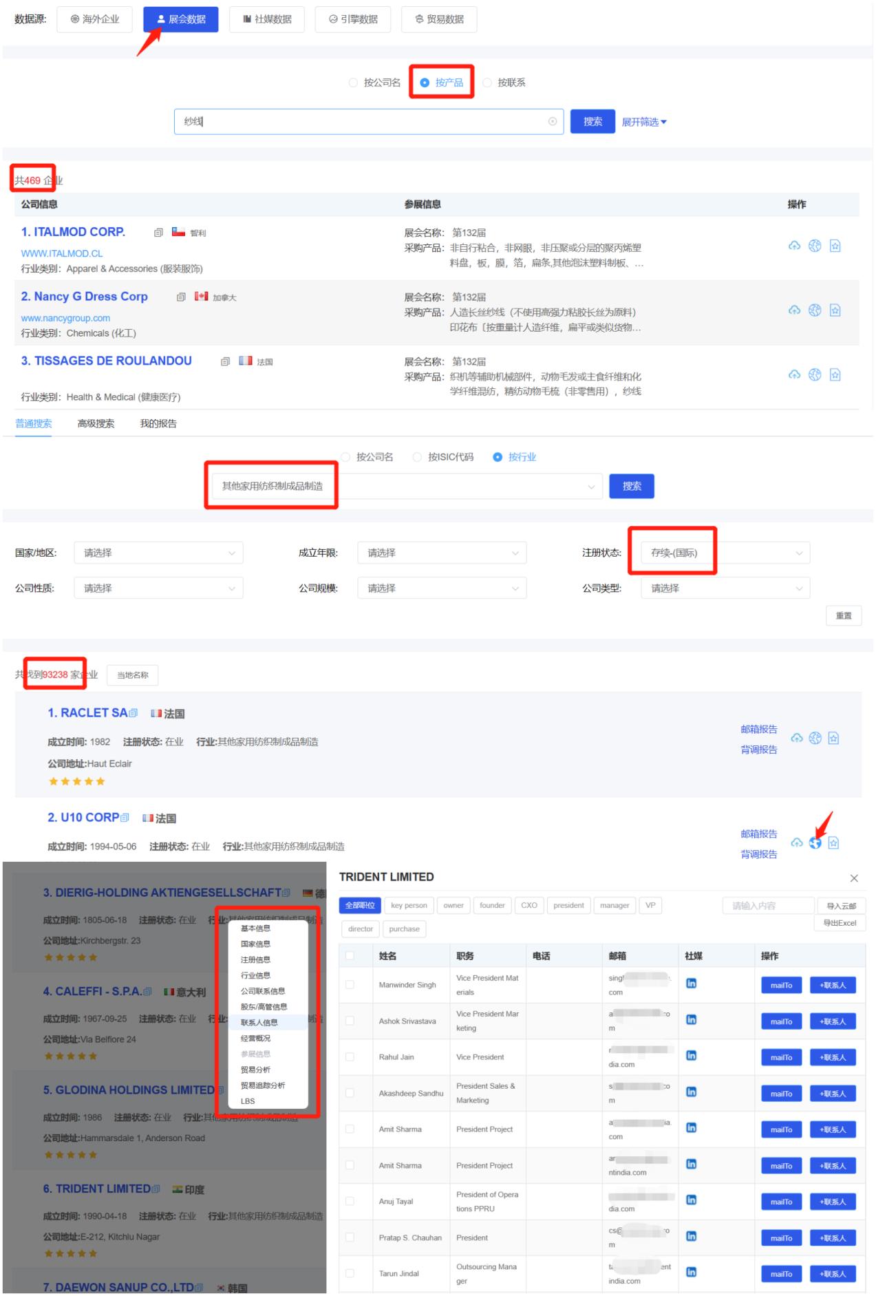Click cloud upload icon for ITALMOD CORP.
The image size is (876, 1296).
point(794,246)
